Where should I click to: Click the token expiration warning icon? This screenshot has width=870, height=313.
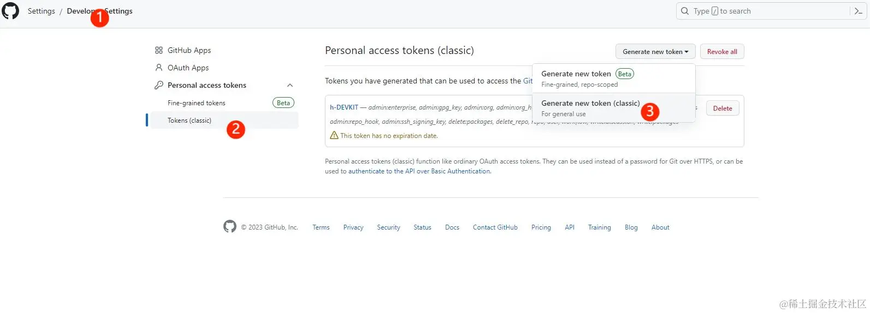click(x=334, y=135)
